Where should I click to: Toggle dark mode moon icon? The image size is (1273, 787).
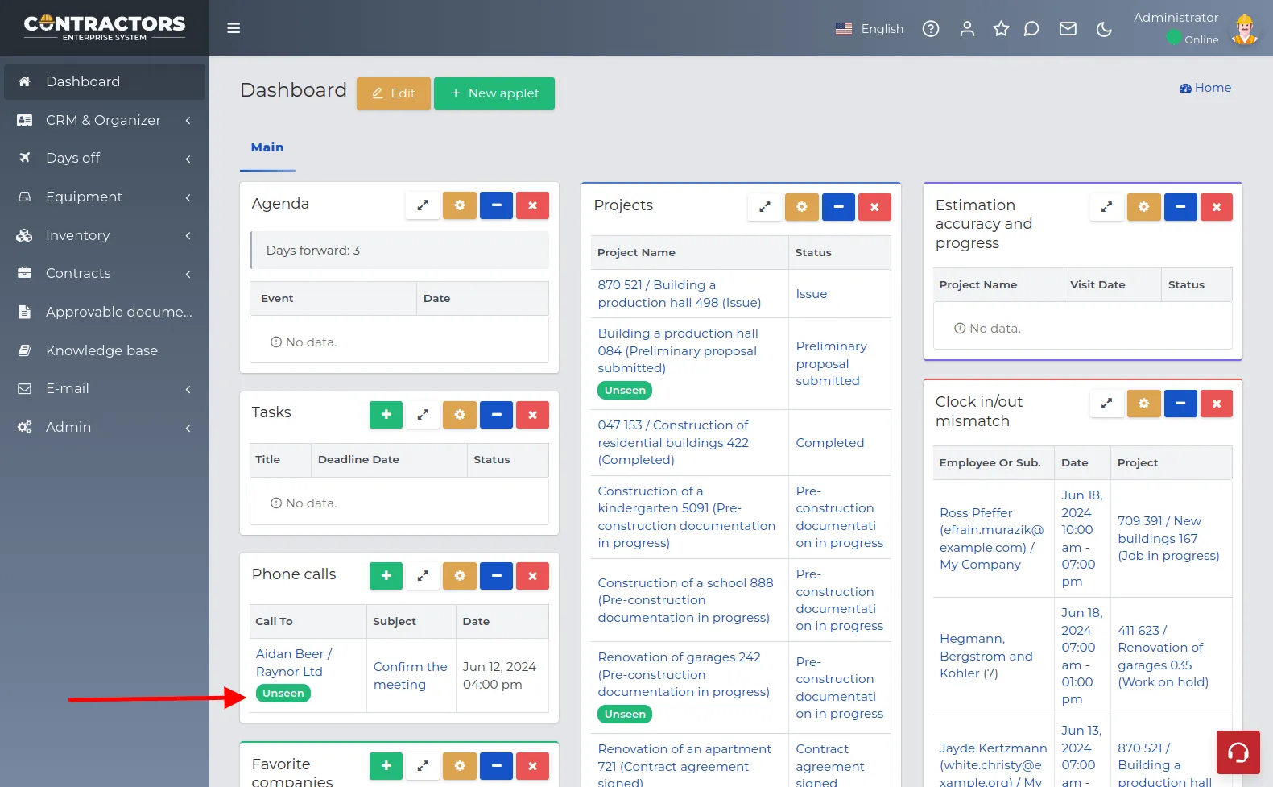pos(1104,29)
